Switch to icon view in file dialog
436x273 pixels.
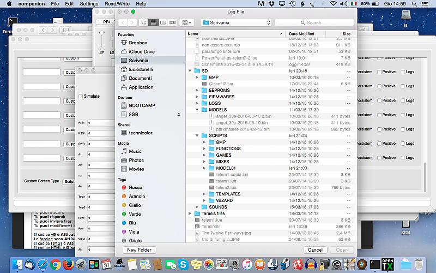[144, 22]
